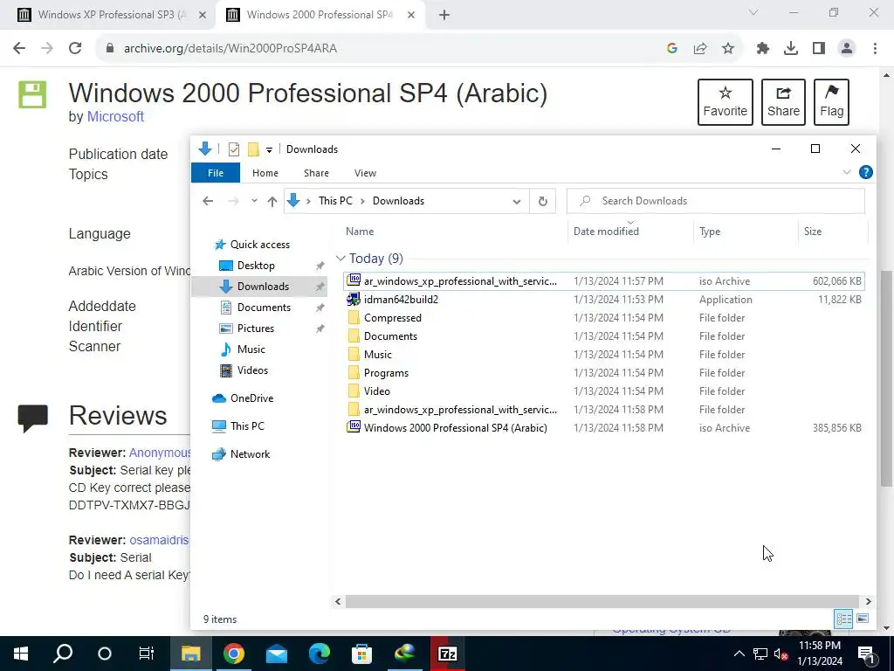Close the Windows XP Professional SP3 tab
Image resolution: width=894 pixels, height=671 pixels.
[203, 16]
